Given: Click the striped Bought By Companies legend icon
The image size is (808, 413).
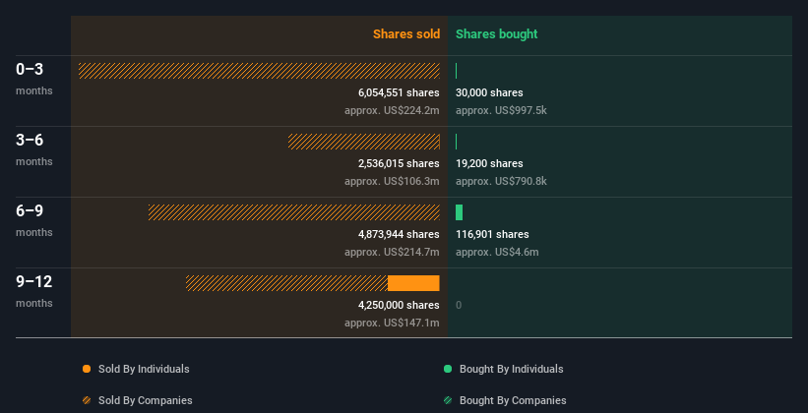Looking at the screenshot, I should pos(448,400).
